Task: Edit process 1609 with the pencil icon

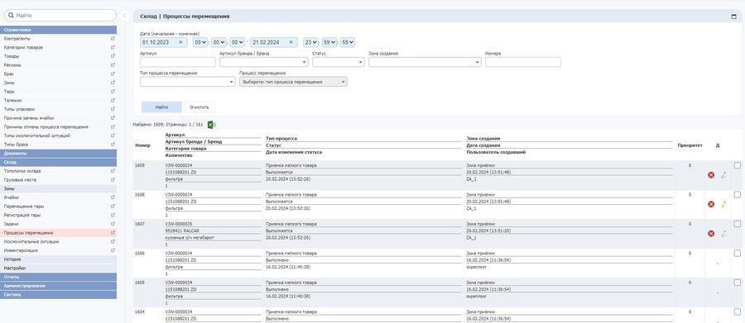Action: (723, 175)
